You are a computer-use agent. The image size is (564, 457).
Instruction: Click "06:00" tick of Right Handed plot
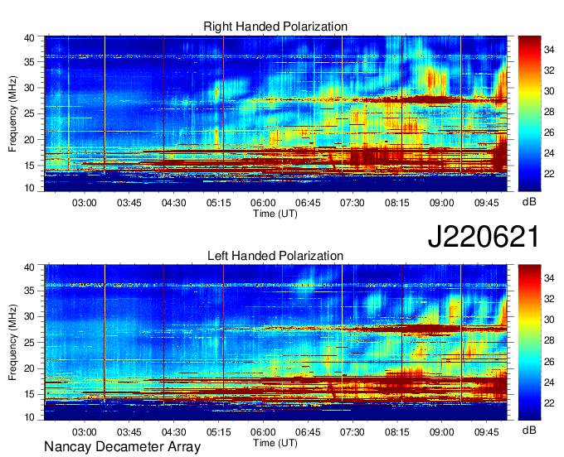263,203
